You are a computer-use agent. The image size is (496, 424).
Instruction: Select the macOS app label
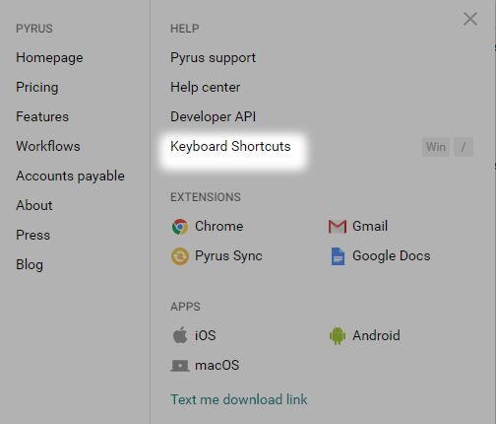click(217, 366)
